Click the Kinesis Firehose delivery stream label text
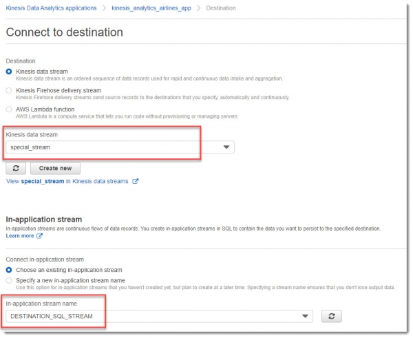This screenshot has width=413, height=338. [58, 90]
